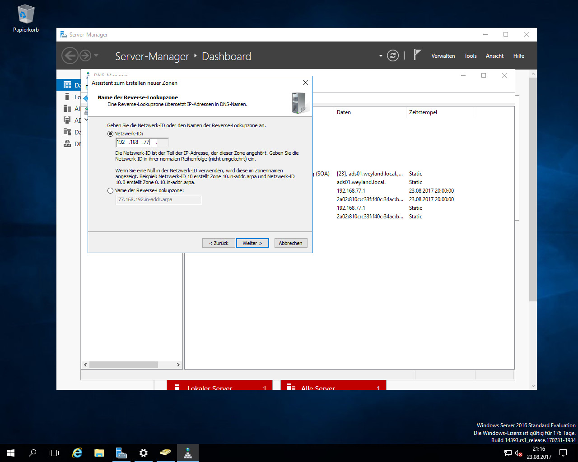Screen dimensions: 578x462
Task: Click the DNS Manager taskbar icon
Action: coord(187,453)
